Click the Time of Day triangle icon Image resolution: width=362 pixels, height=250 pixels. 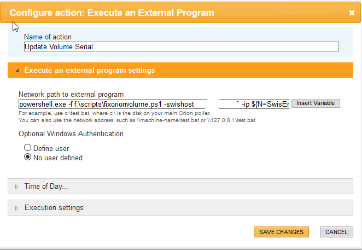16,187
